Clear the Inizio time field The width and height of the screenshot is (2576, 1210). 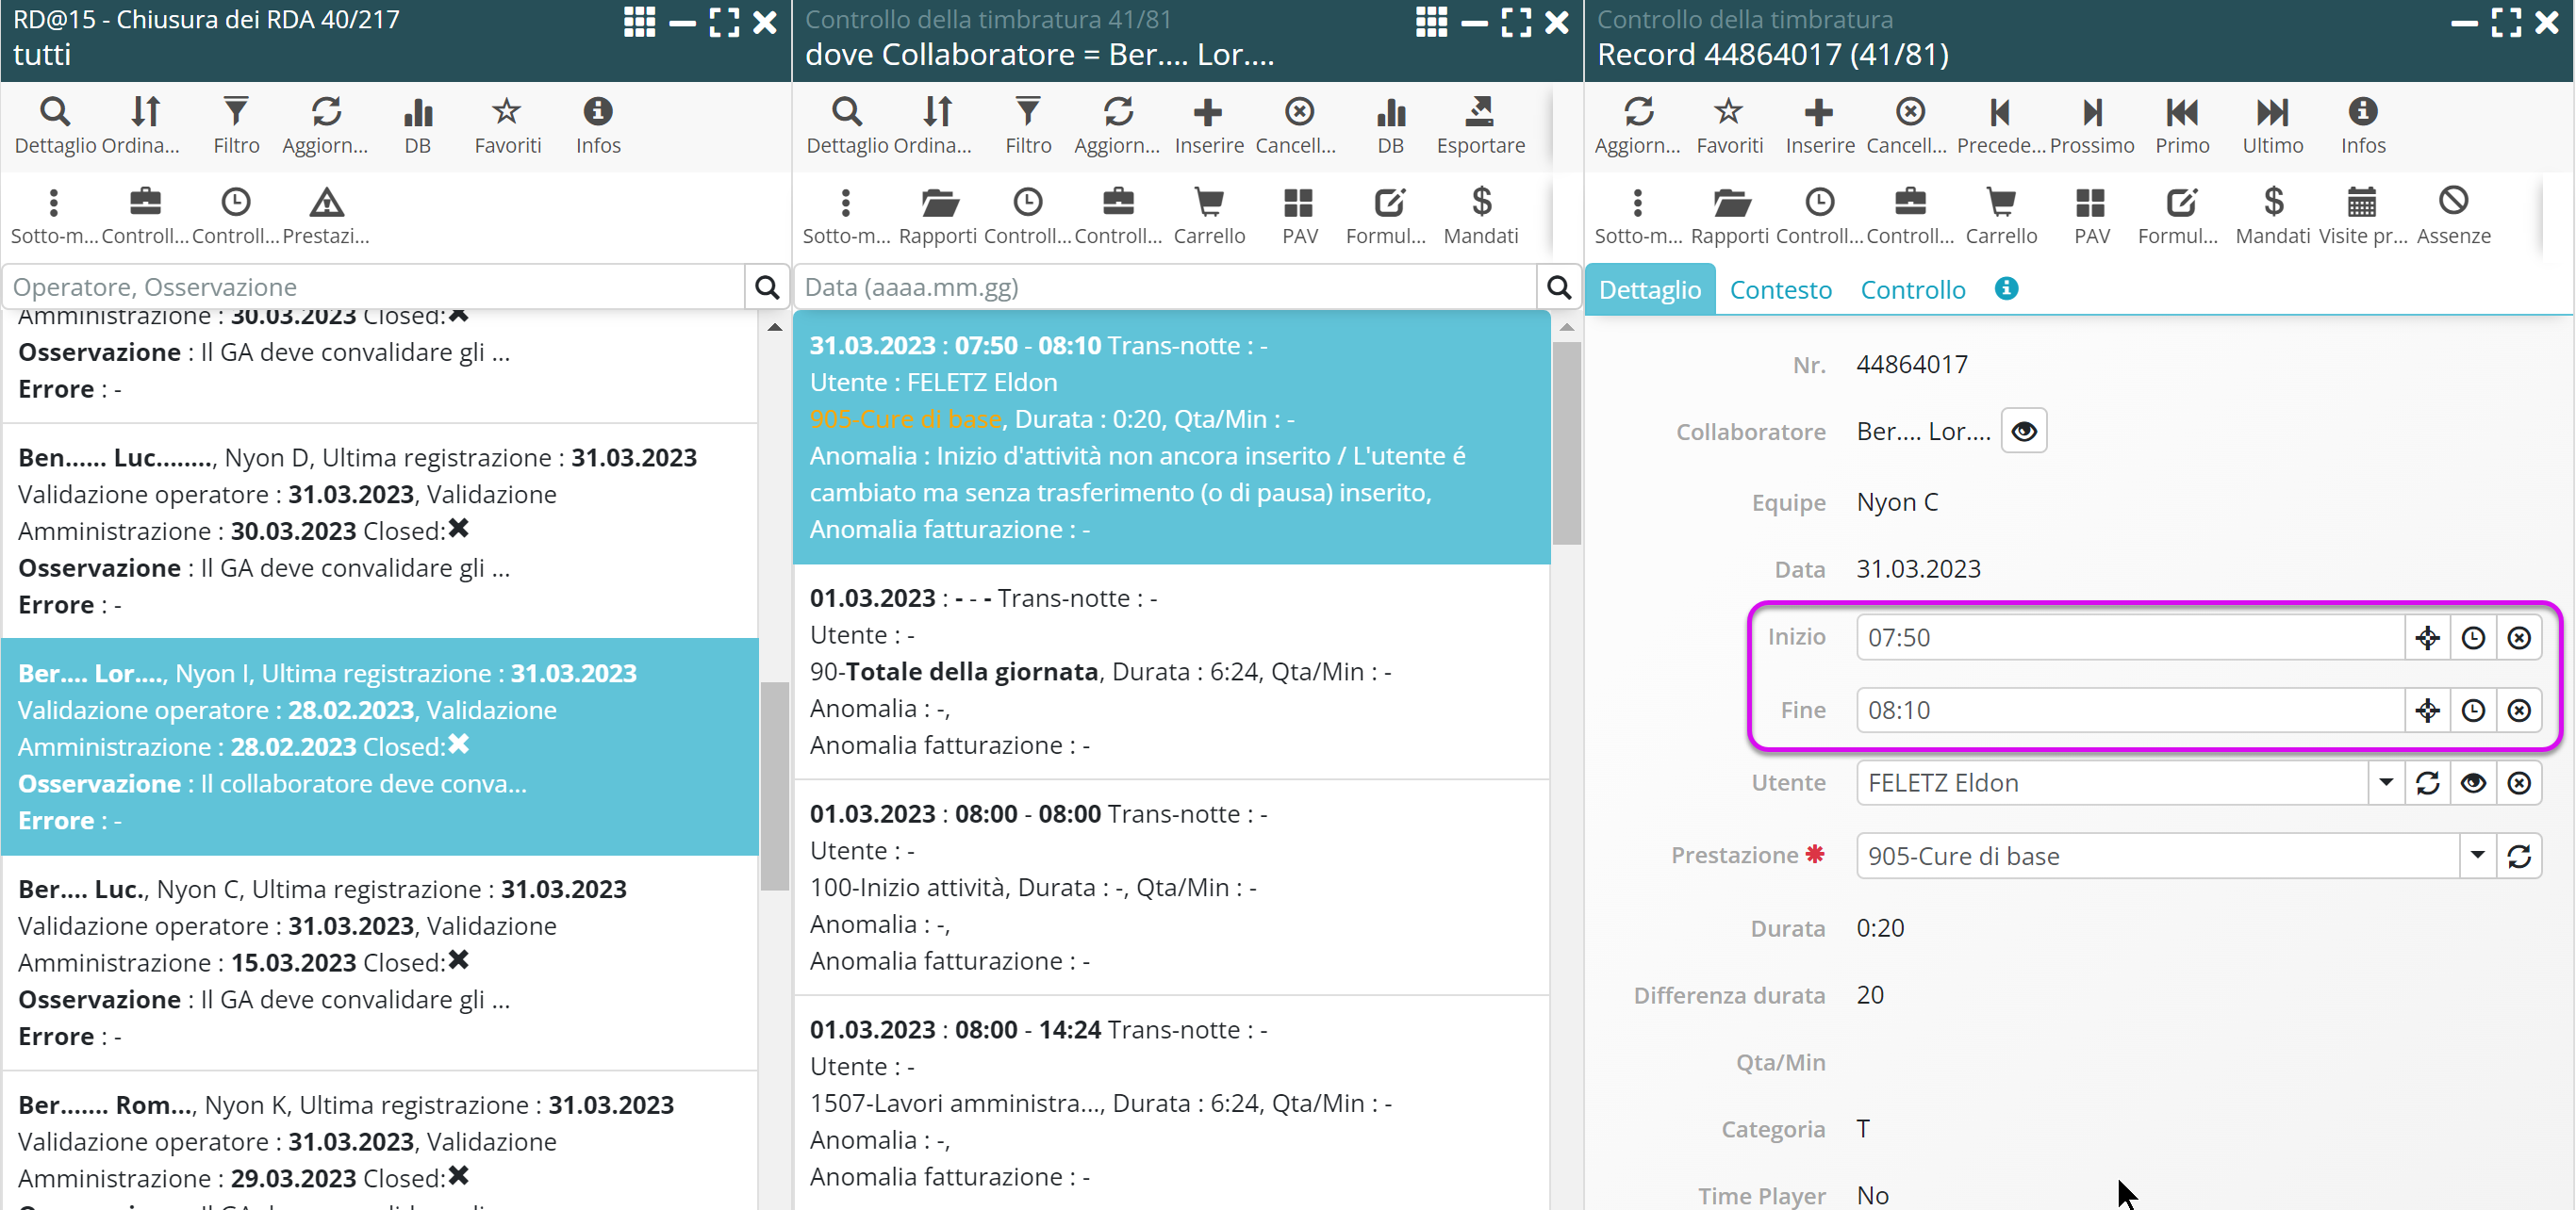[2519, 637]
